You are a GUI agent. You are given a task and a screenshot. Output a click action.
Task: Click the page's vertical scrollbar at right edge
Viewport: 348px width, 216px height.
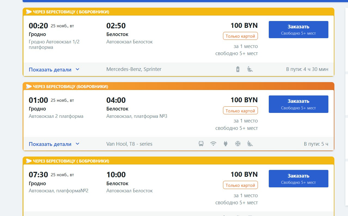(347, 109)
